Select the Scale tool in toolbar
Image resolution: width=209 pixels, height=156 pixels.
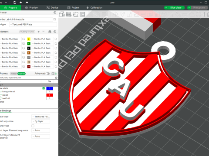click(129, 14)
